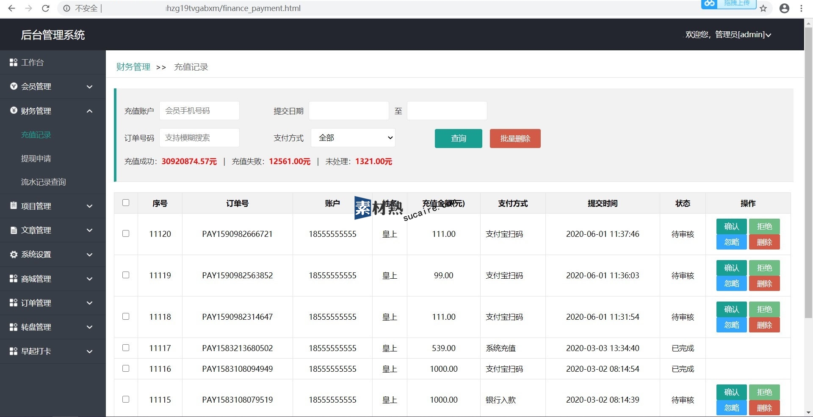Check the box for order 11115

pyautogui.click(x=126, y=399)
